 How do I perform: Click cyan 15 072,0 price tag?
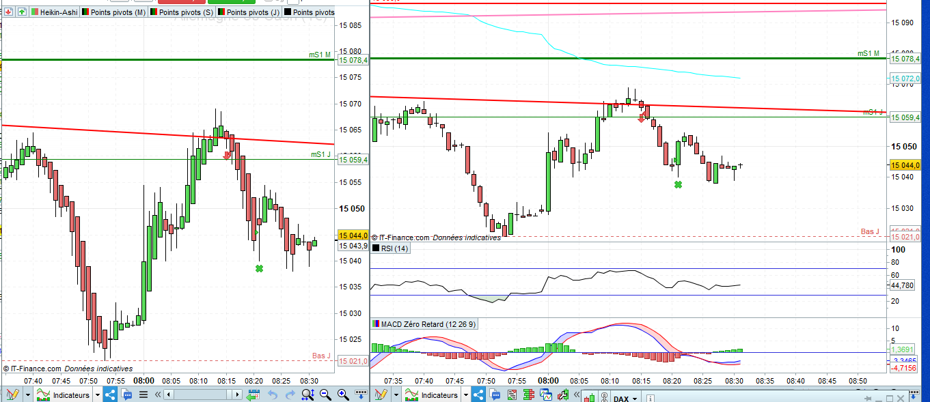point(905,79)
